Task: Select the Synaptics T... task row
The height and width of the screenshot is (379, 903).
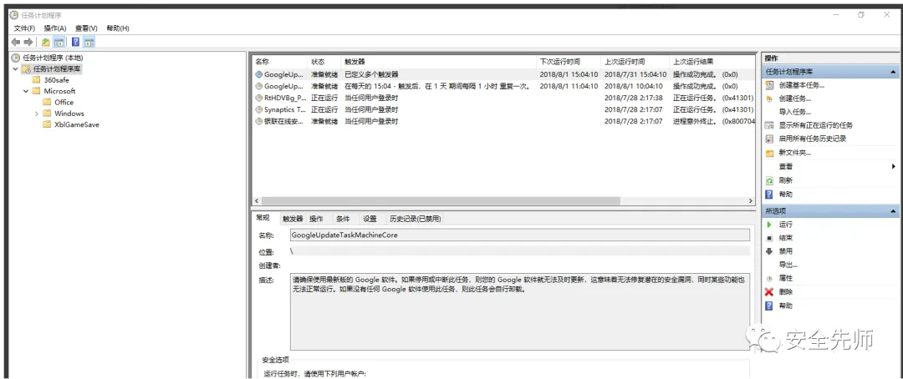Action: click(x=503, y=109)
